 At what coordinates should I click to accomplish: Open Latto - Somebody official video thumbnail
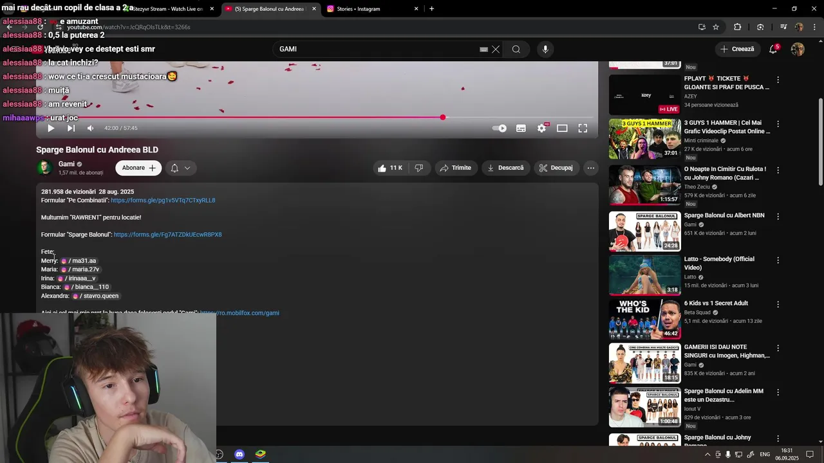pos(644,275)
